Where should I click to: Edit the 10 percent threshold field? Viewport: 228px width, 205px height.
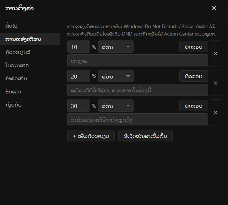pos(79,47)
